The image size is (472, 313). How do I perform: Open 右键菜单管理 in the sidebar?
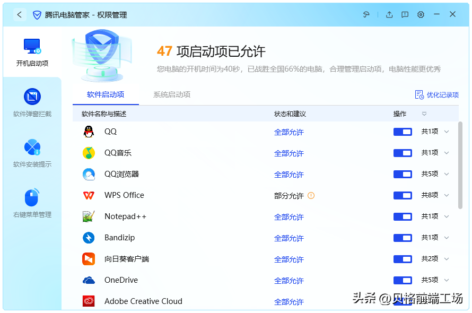tap(32, 203)
